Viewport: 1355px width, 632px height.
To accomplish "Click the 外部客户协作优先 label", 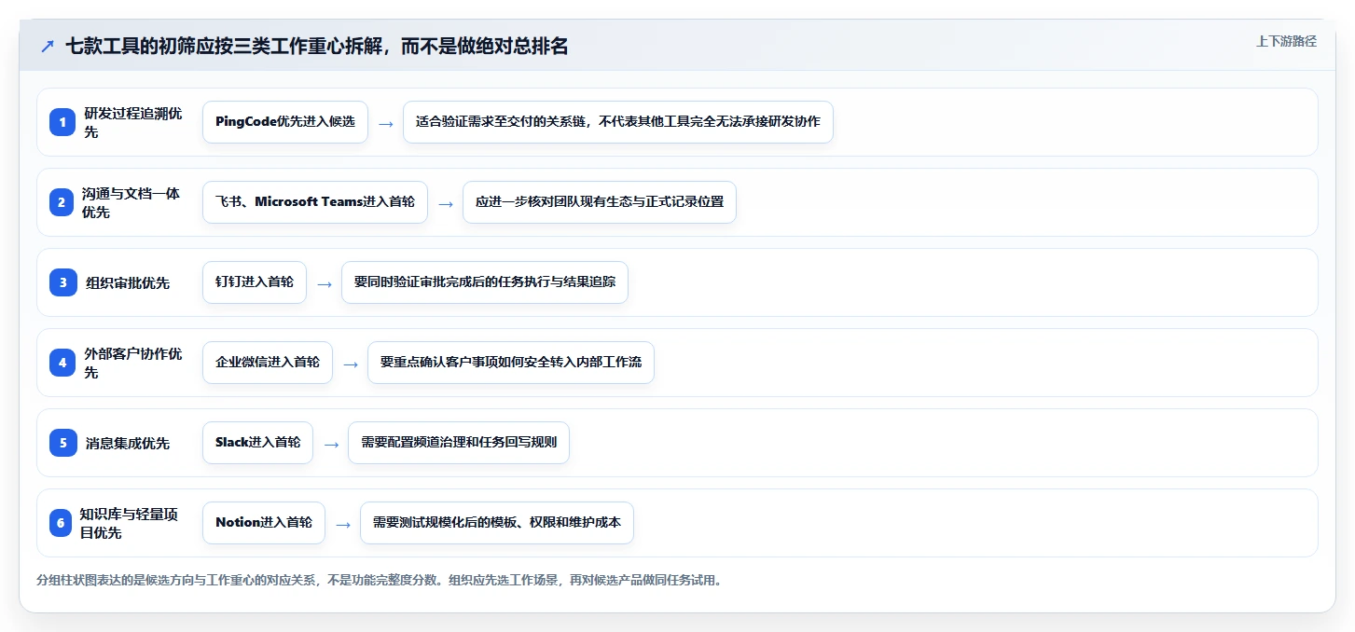I will coord(133,363).
